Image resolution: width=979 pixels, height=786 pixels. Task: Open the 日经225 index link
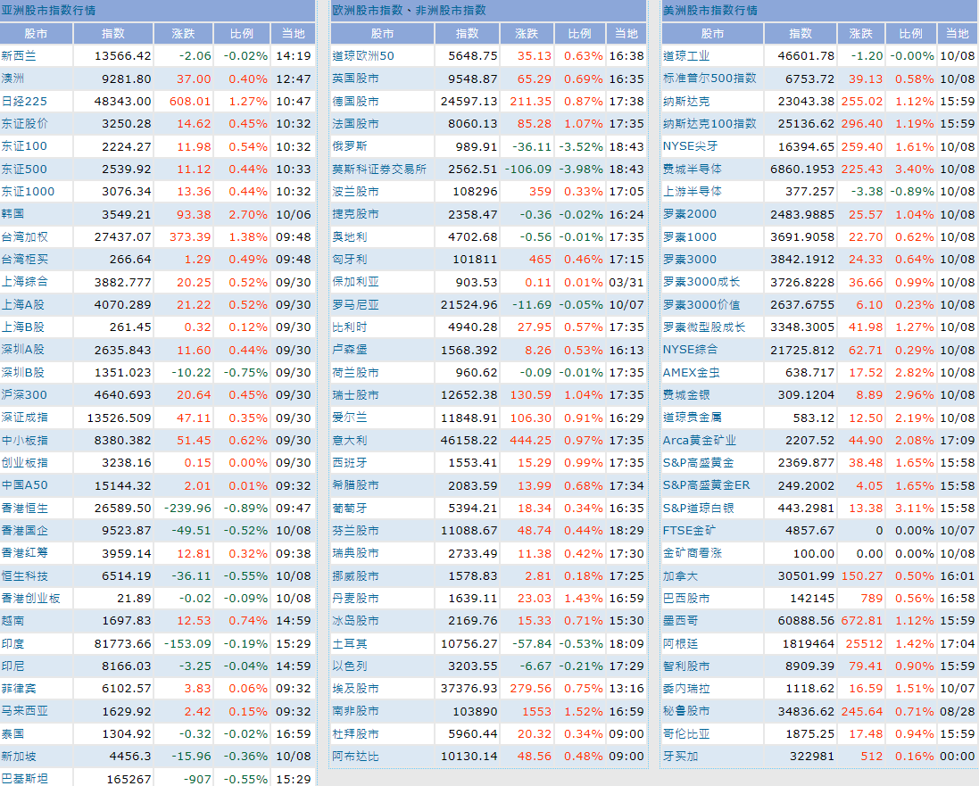pyautogui.click(x=24, y=101)
